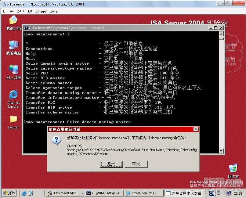
Task: Open the Help menu
Action: tap(54, 11)
